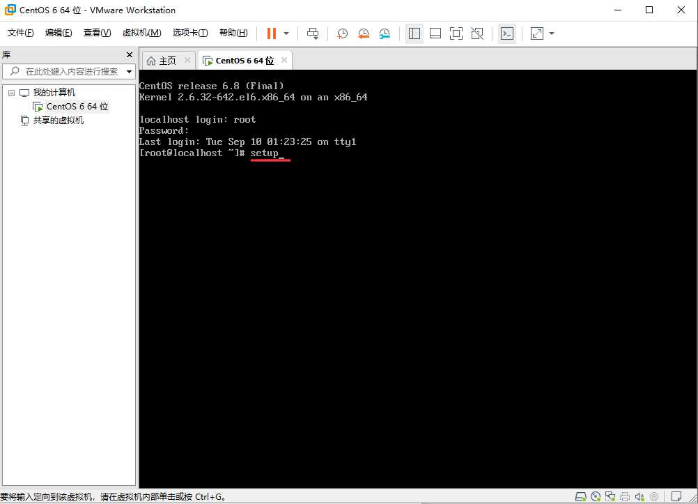This screenshot has height=504, width=698.
Task: Enter full screen mode
Action: [456, 33]
